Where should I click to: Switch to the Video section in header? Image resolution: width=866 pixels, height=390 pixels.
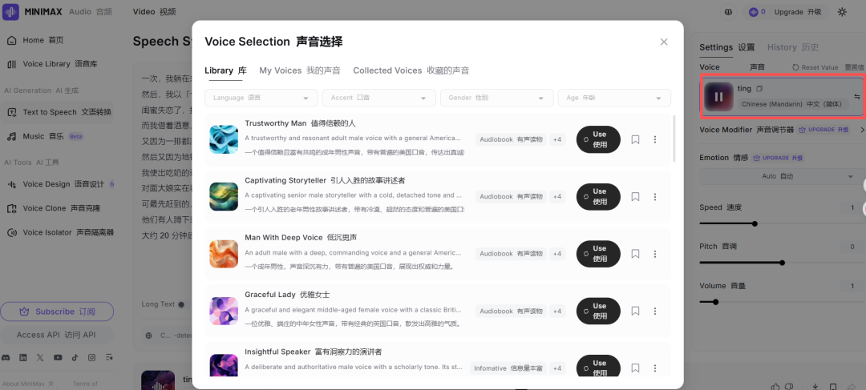coord(154,11)
